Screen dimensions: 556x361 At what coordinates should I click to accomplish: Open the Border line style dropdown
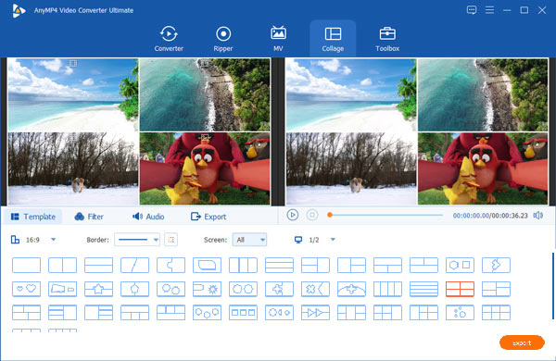click(x=137, y=240)
